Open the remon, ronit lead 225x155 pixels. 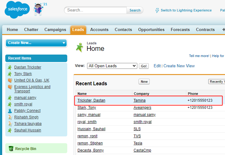click(x=87, y=136)
